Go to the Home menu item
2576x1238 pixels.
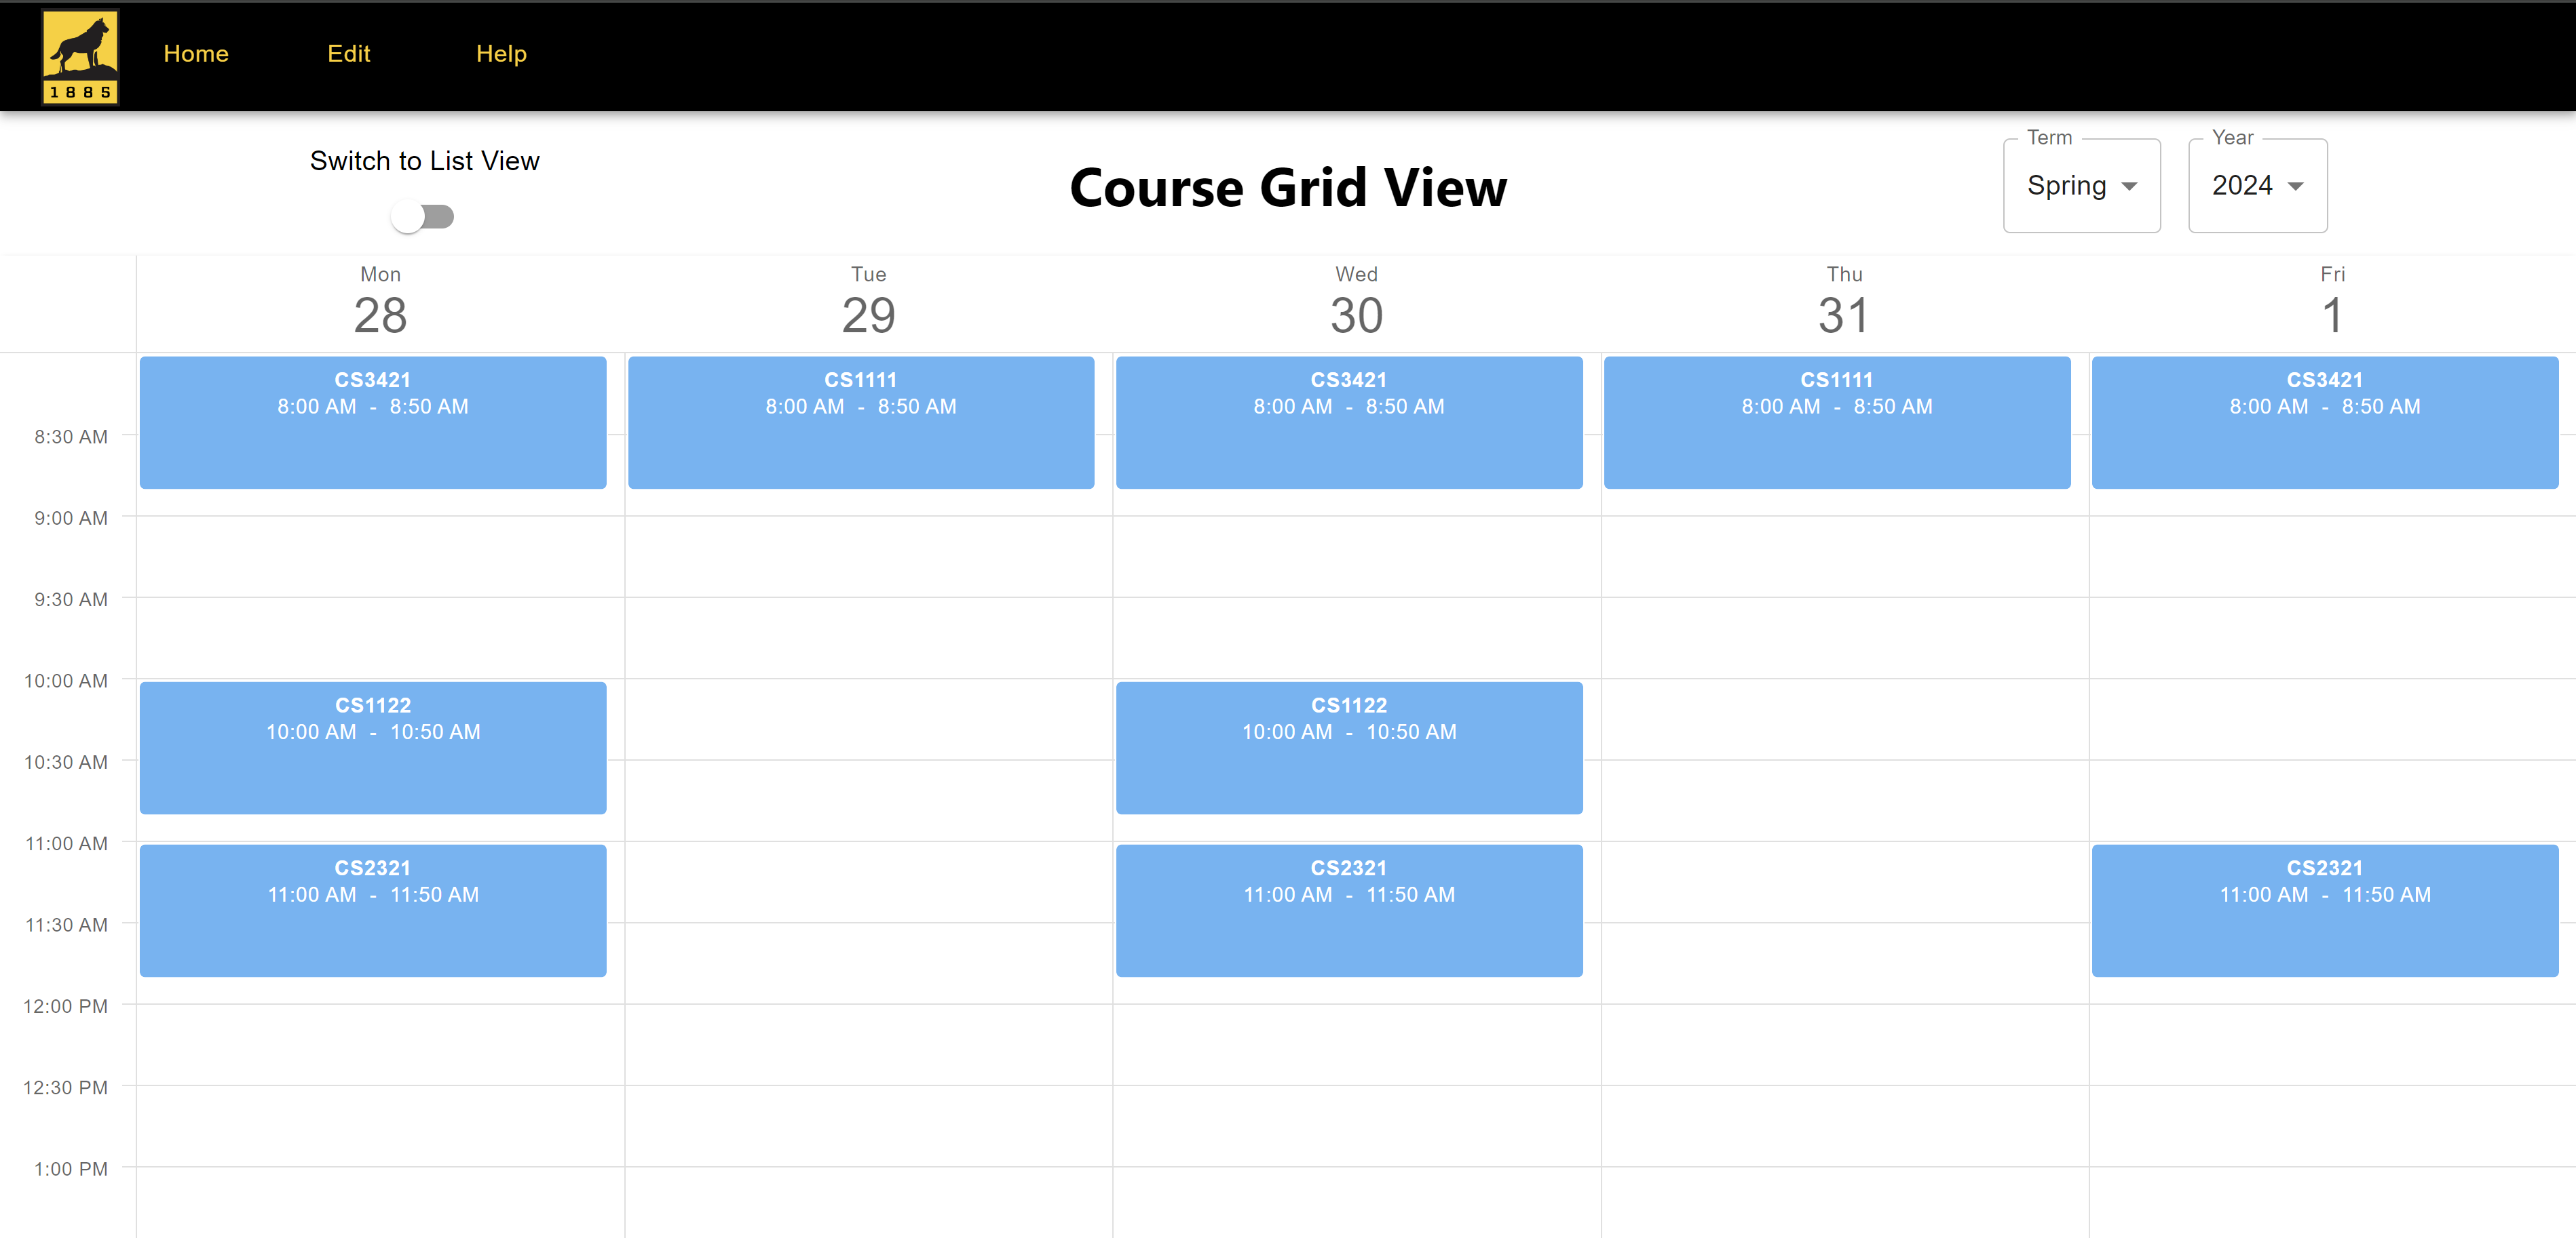click(x=196, y=54)
